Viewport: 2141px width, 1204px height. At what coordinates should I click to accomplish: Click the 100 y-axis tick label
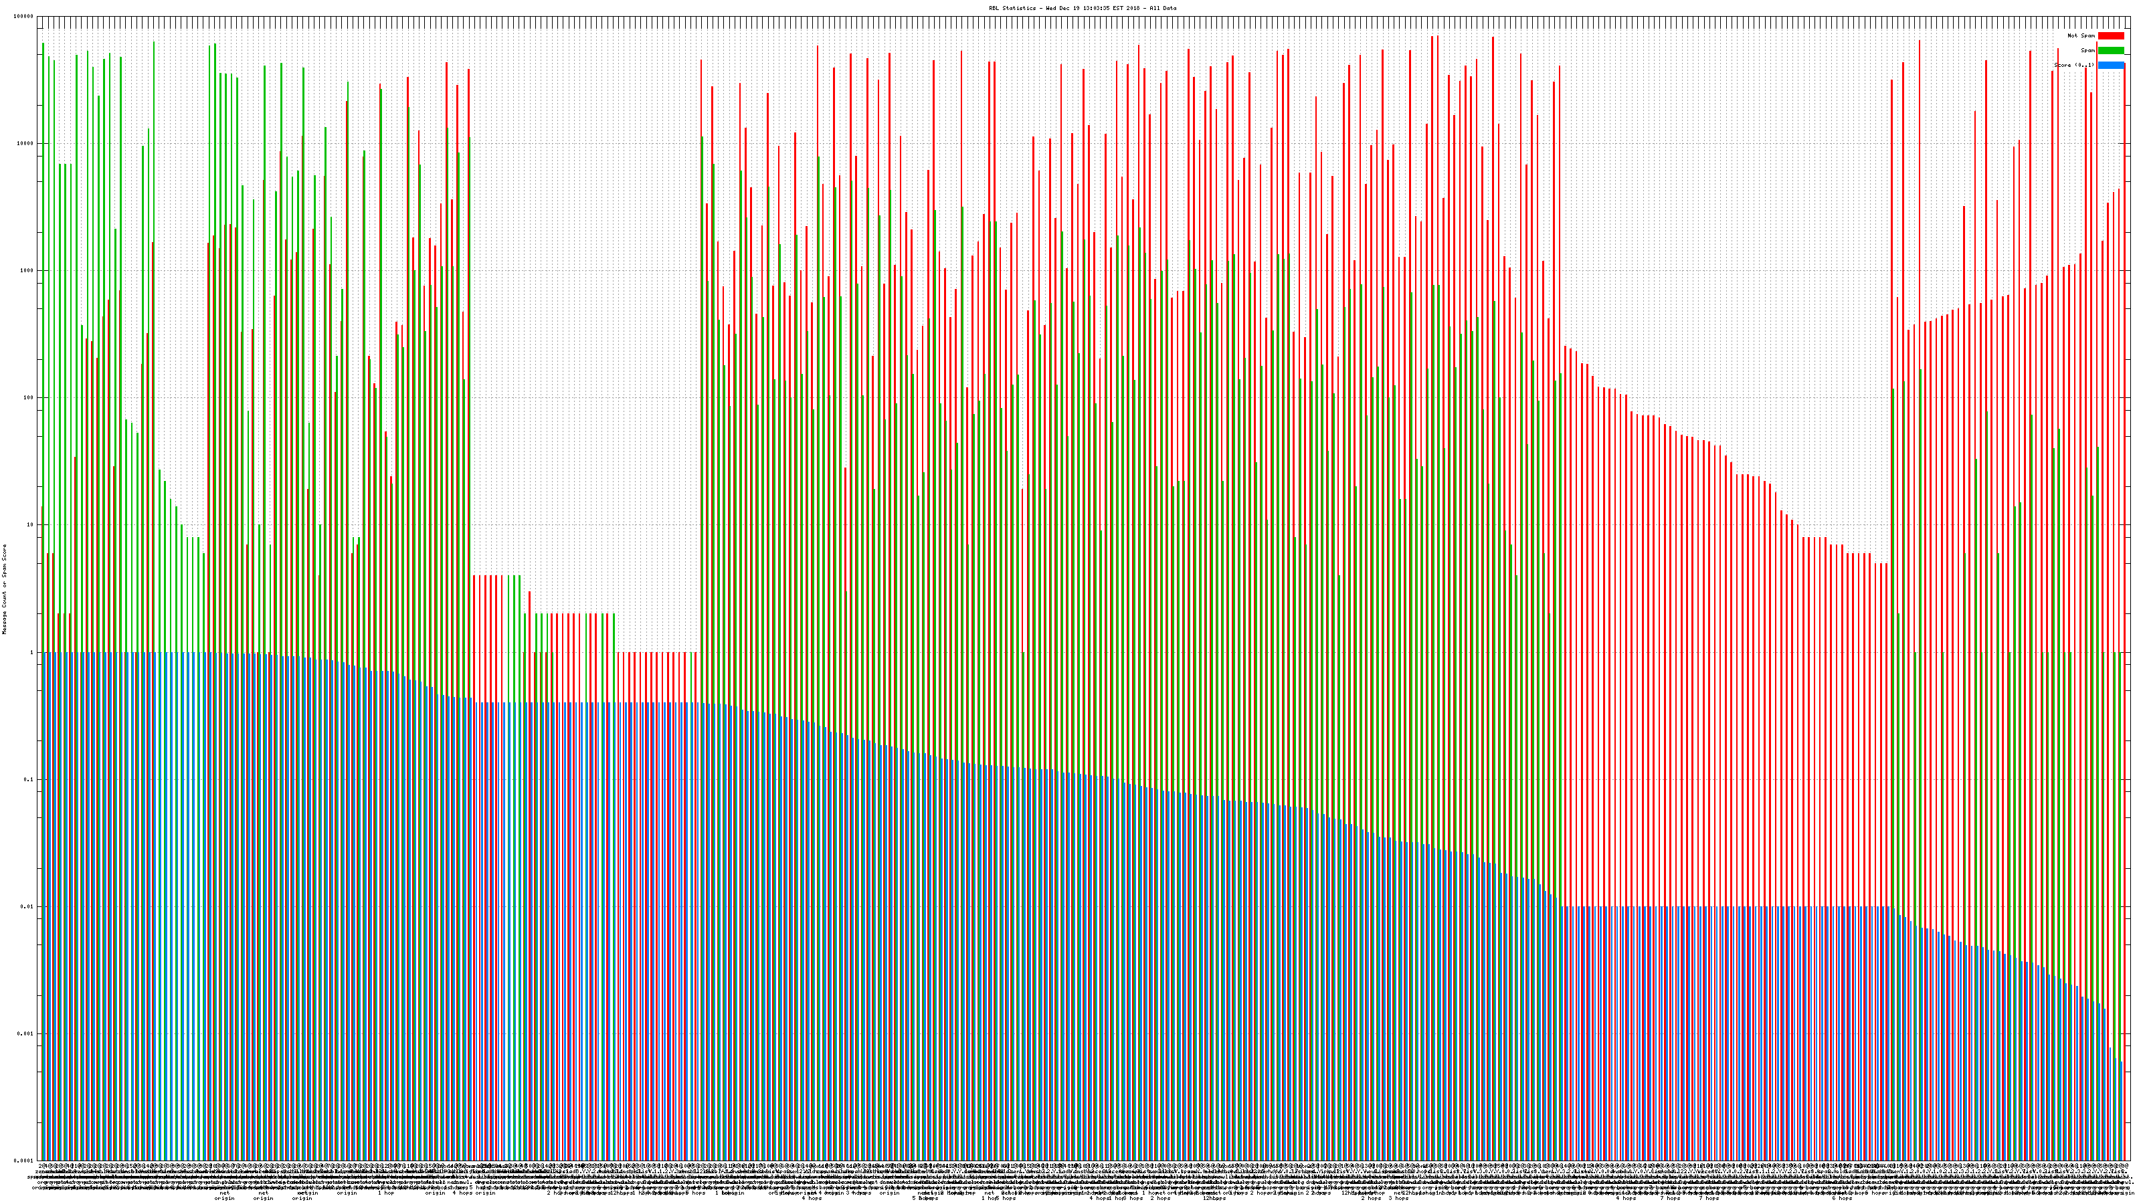pos(28,398)
